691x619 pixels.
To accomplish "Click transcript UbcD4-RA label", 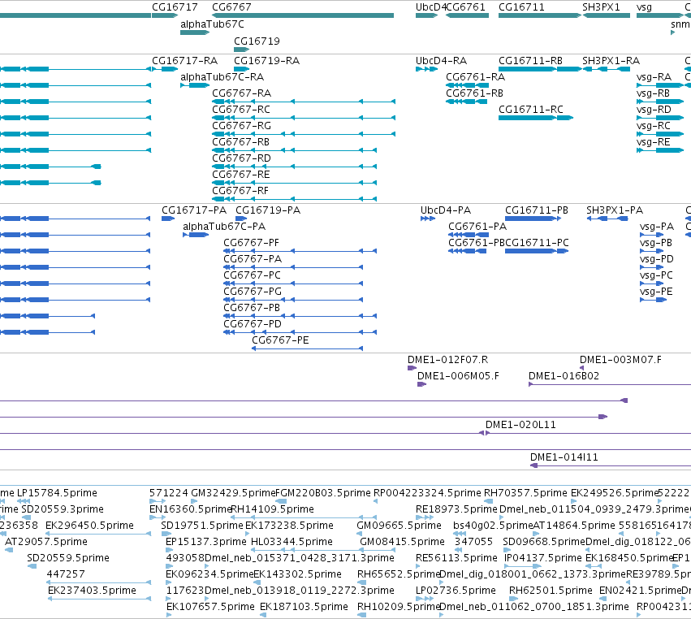I will (441, 60).
